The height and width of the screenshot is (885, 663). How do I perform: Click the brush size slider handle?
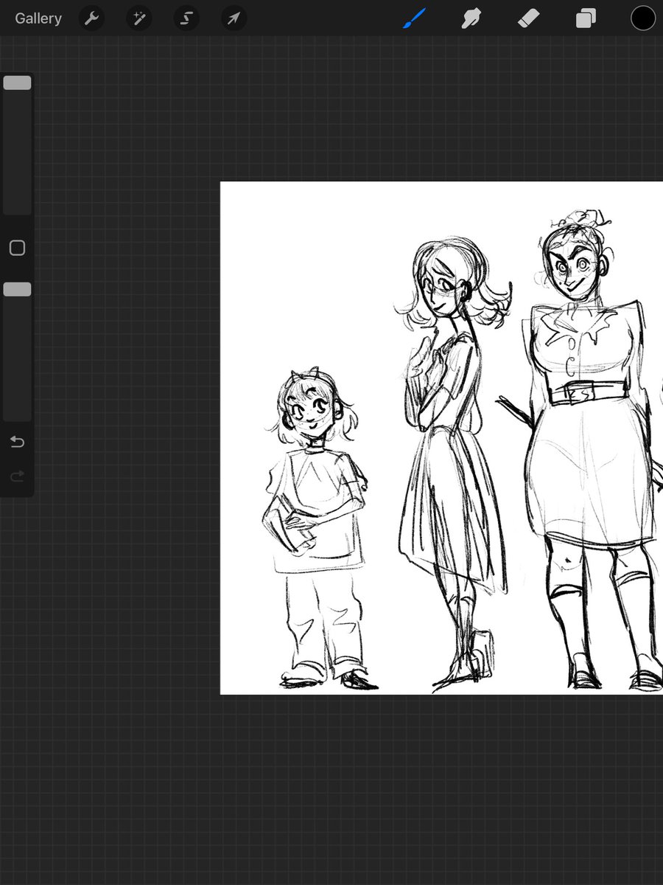coord(17,83)
